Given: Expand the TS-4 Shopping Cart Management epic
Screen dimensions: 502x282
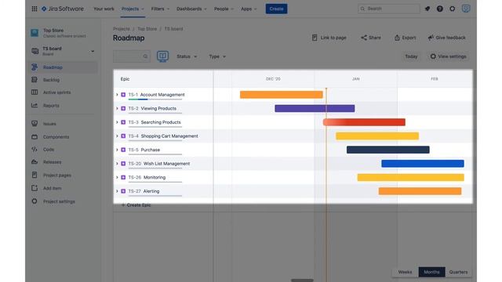Looking at the screenshot, I should pyautogui.click(x=117, y=136).
